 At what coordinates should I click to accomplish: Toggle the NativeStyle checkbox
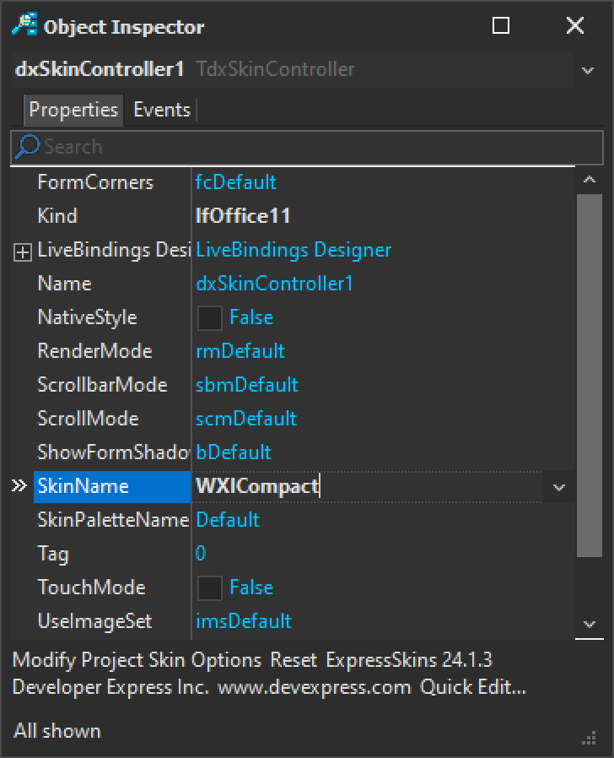coord(209,318)
